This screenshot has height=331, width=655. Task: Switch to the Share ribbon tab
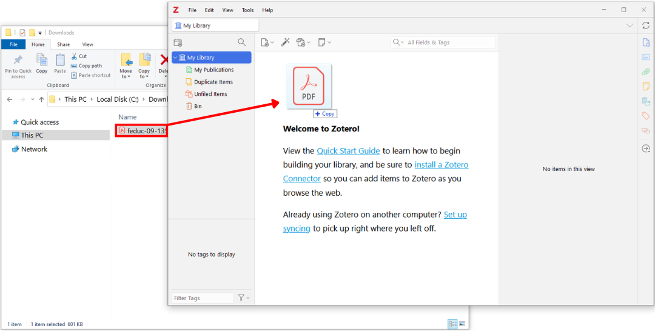point(63,44)
